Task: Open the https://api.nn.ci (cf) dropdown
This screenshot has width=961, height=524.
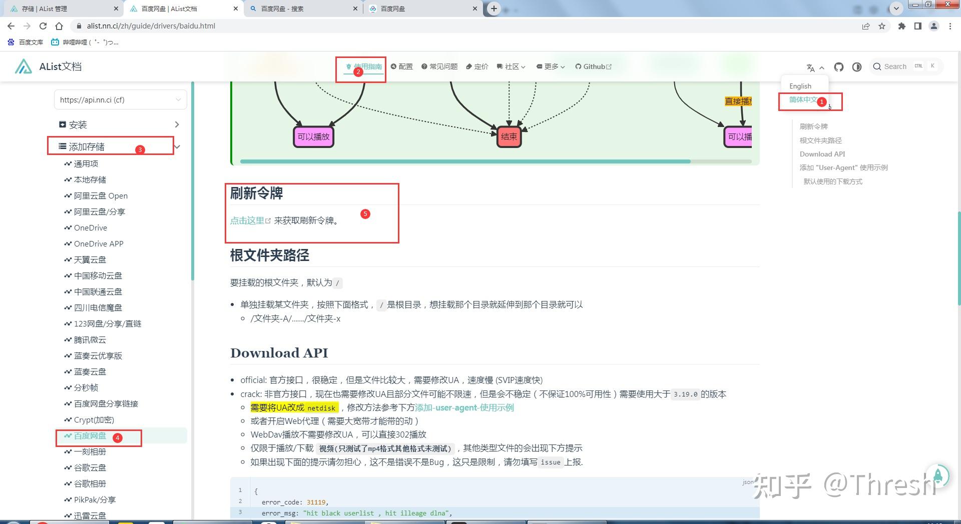Action: (121, 99)
